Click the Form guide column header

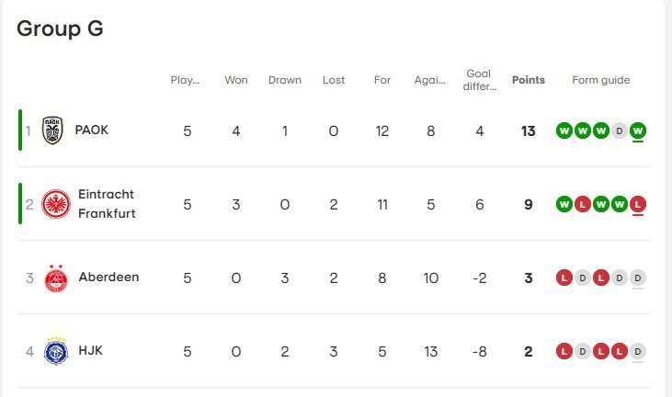(x=601, y=80)
